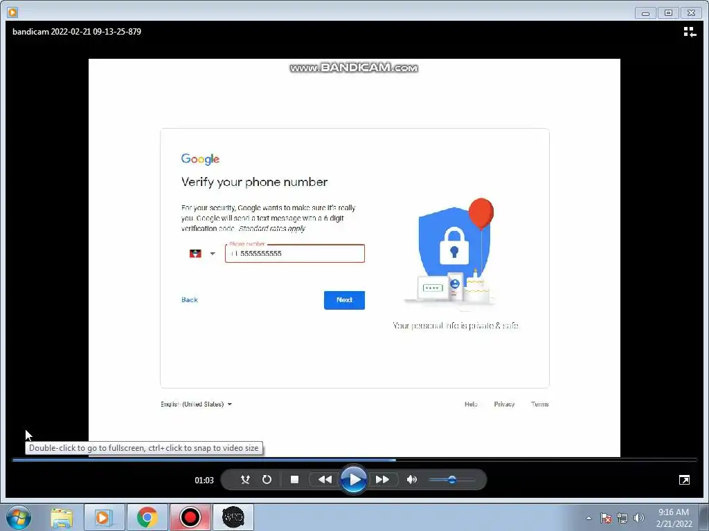This screenshot has width=709, height=531.
Task: Click the Privacy link
Action: tap(504, 404)
